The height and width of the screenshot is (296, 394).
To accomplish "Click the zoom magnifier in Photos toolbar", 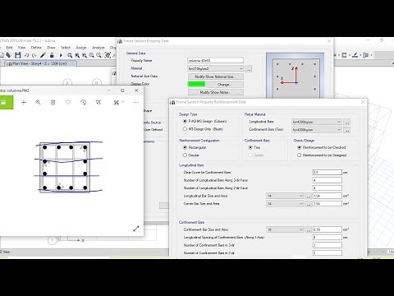I will (x=38, y=102).
